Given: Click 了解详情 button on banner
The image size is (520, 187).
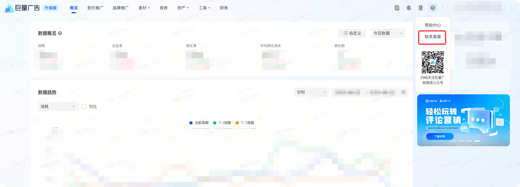Looking at the screenshot, I should tap(440, 136).
